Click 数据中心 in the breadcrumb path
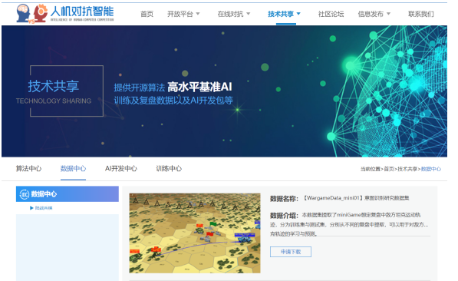458x281 pixels. (431, 169)
